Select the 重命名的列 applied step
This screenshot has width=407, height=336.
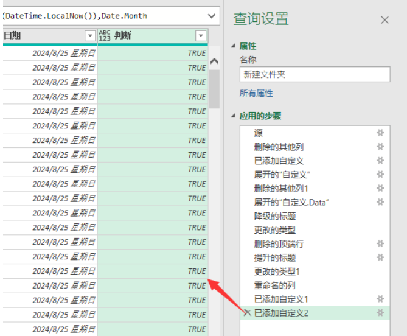[x=275, y=285]
